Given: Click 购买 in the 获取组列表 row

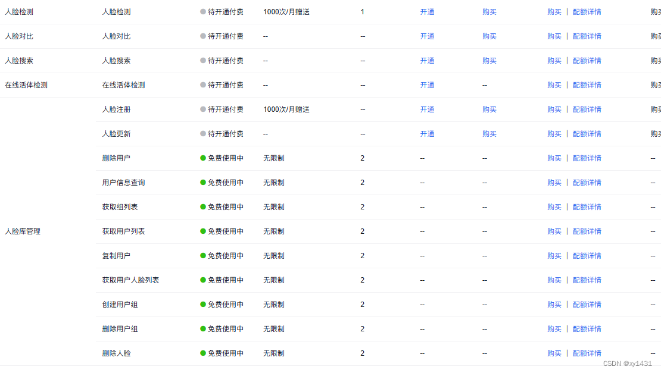Looking at the screenshot, I should click(554, 206).
